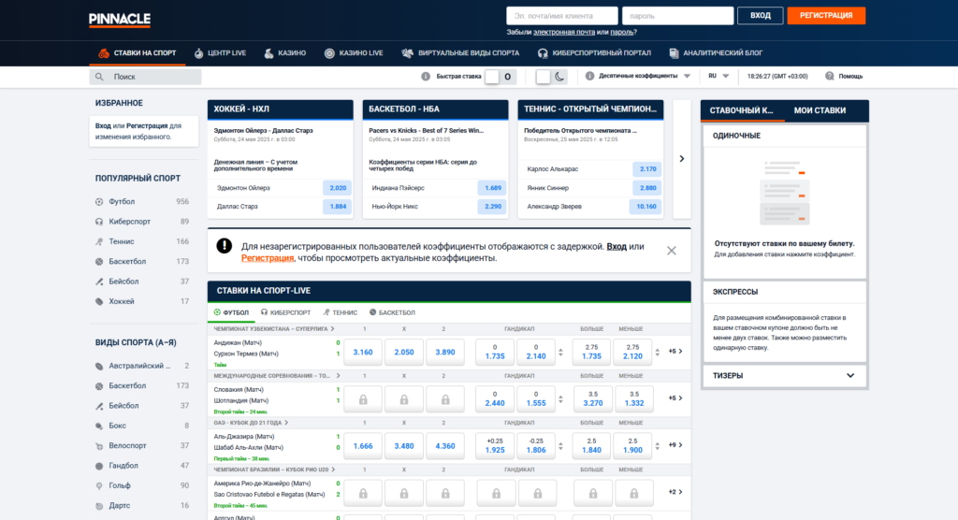The width and height of the screenshot is (958, 520).
Task: Click the baseball icon in popular sports
Action: 99,282
